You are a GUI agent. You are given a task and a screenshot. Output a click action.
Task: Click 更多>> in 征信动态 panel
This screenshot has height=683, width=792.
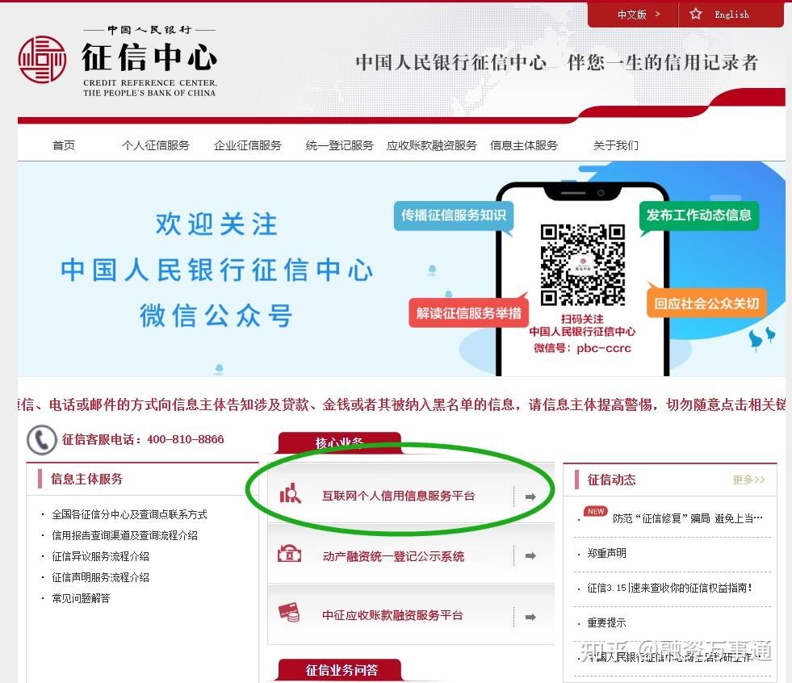point(748,479)
